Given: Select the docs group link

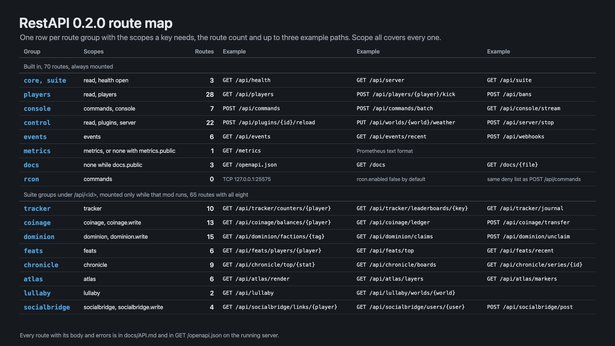Looking at the screenshot, I should [31, 165].
